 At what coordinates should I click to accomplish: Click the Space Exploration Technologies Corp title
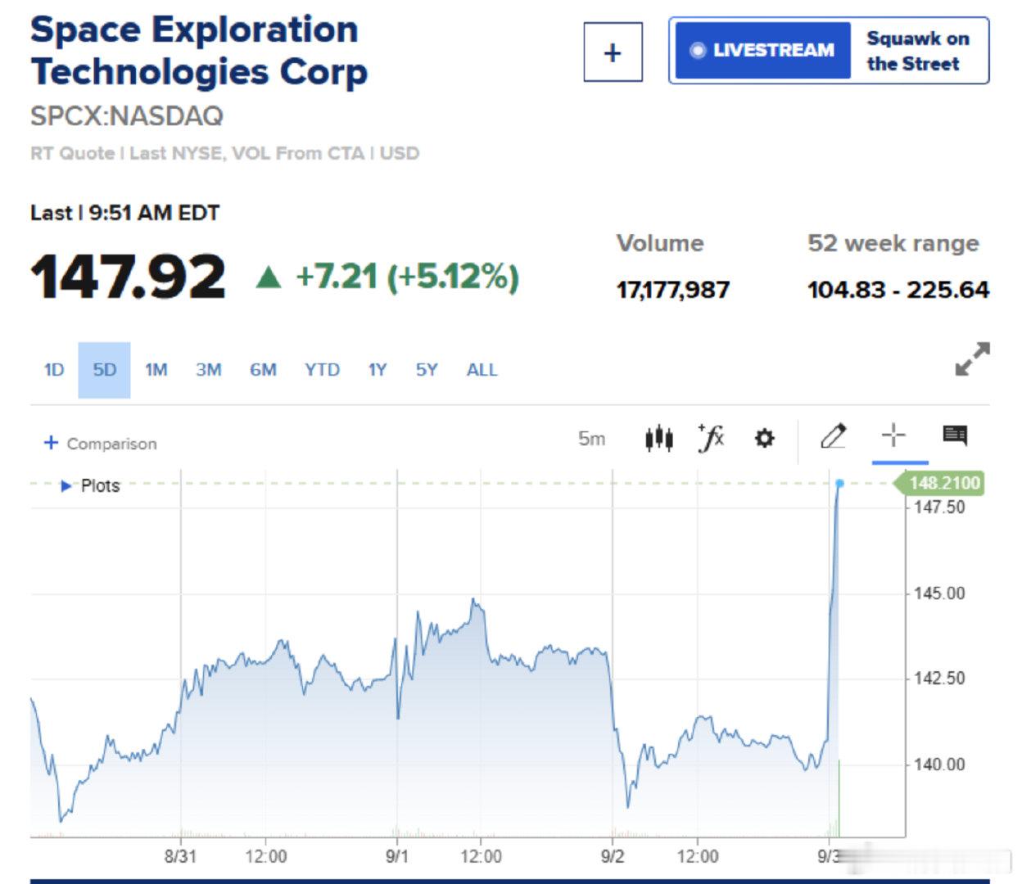(199, 51)
